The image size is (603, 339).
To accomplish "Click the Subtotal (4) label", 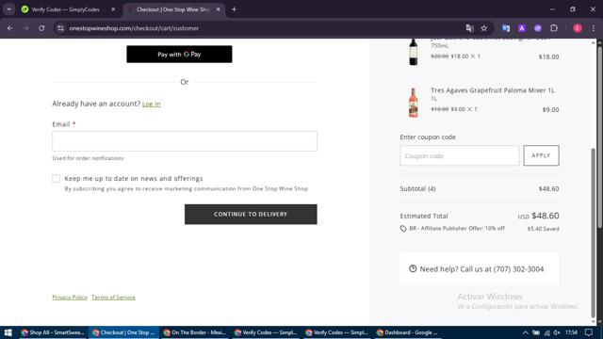I will 417,188.
